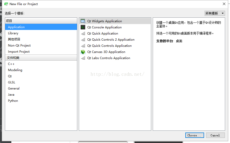This screenshot has width=230, height=143.
Task: Click the Qt Quick Controls 2 Application icon
Action: [83, 40]
